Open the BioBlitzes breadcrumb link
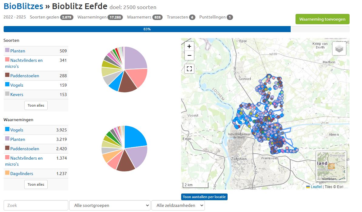This screenshot has width=362, height=212. coord(24,6)
